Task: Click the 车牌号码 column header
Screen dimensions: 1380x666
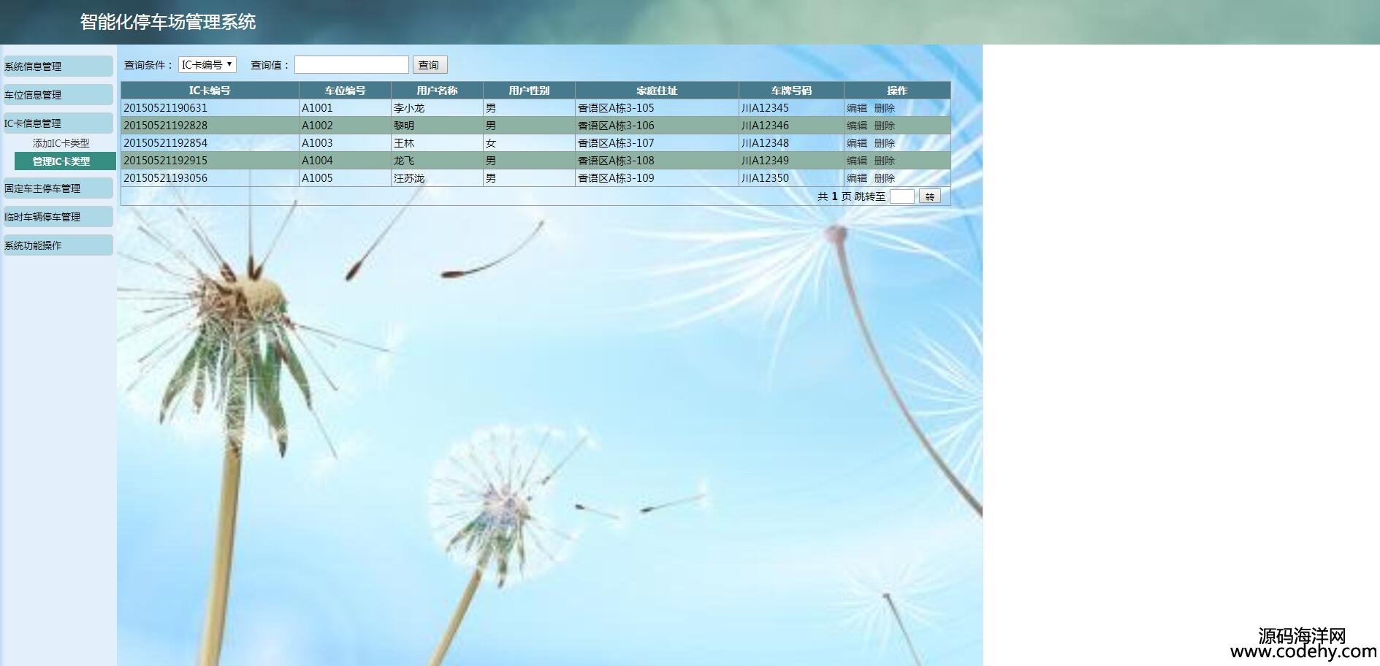Action: pyautogui.click(x=791, y=91)
